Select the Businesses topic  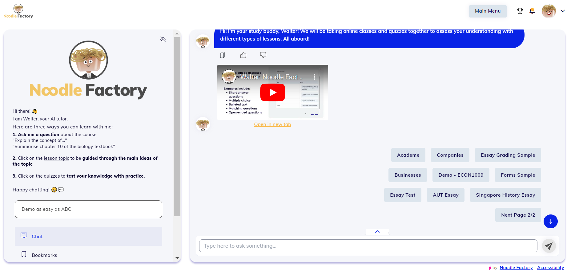coord(408,175)
